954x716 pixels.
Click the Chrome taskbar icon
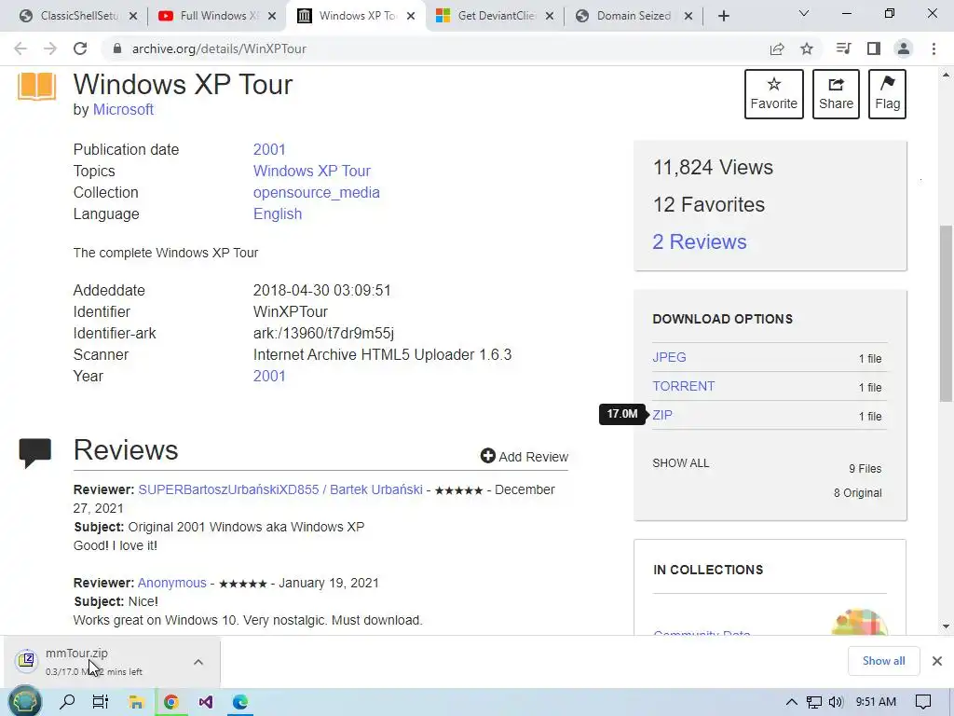tap(171, 702)
